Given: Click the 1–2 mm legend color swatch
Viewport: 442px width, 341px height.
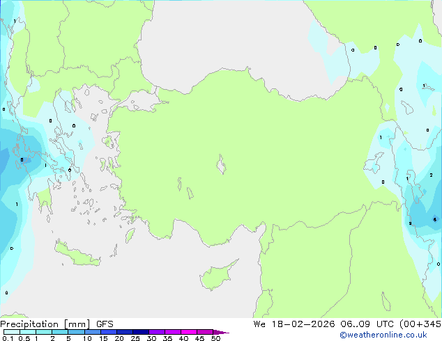Looking at the screenshot, I should click(x=44, y=332).
